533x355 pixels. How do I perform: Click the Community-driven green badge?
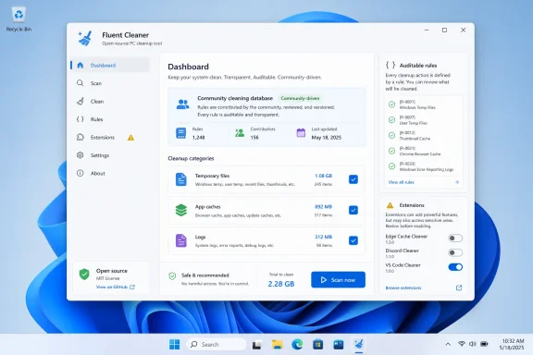click(x=300, y=99)
